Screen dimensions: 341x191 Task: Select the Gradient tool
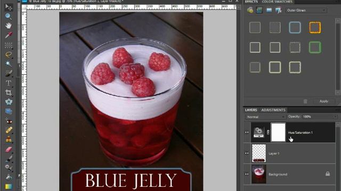click(x=9, y=186)
